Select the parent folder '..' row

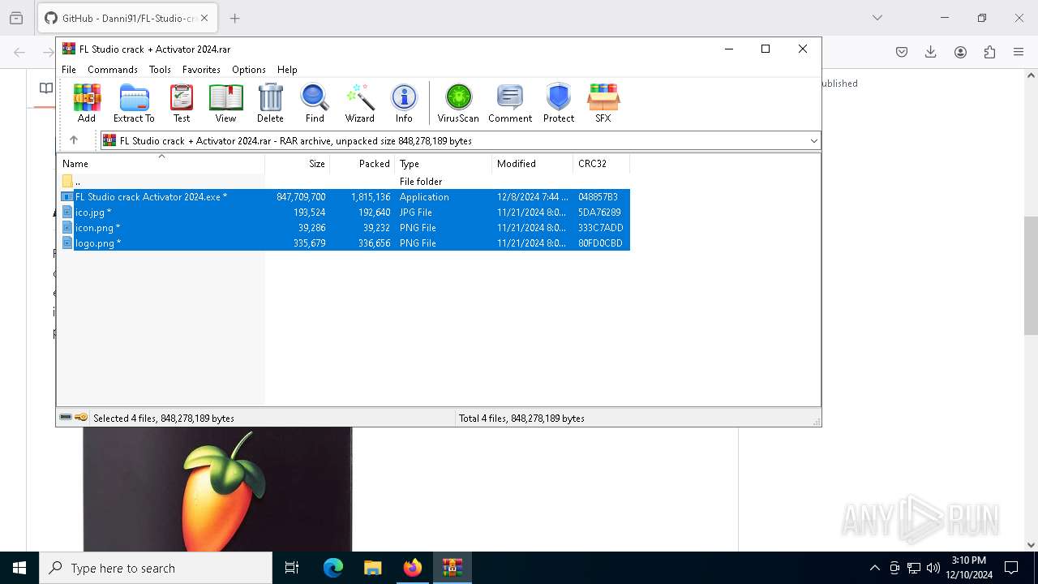345,182
